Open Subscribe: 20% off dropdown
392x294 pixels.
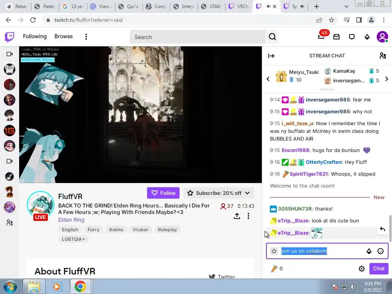[219, 193]
